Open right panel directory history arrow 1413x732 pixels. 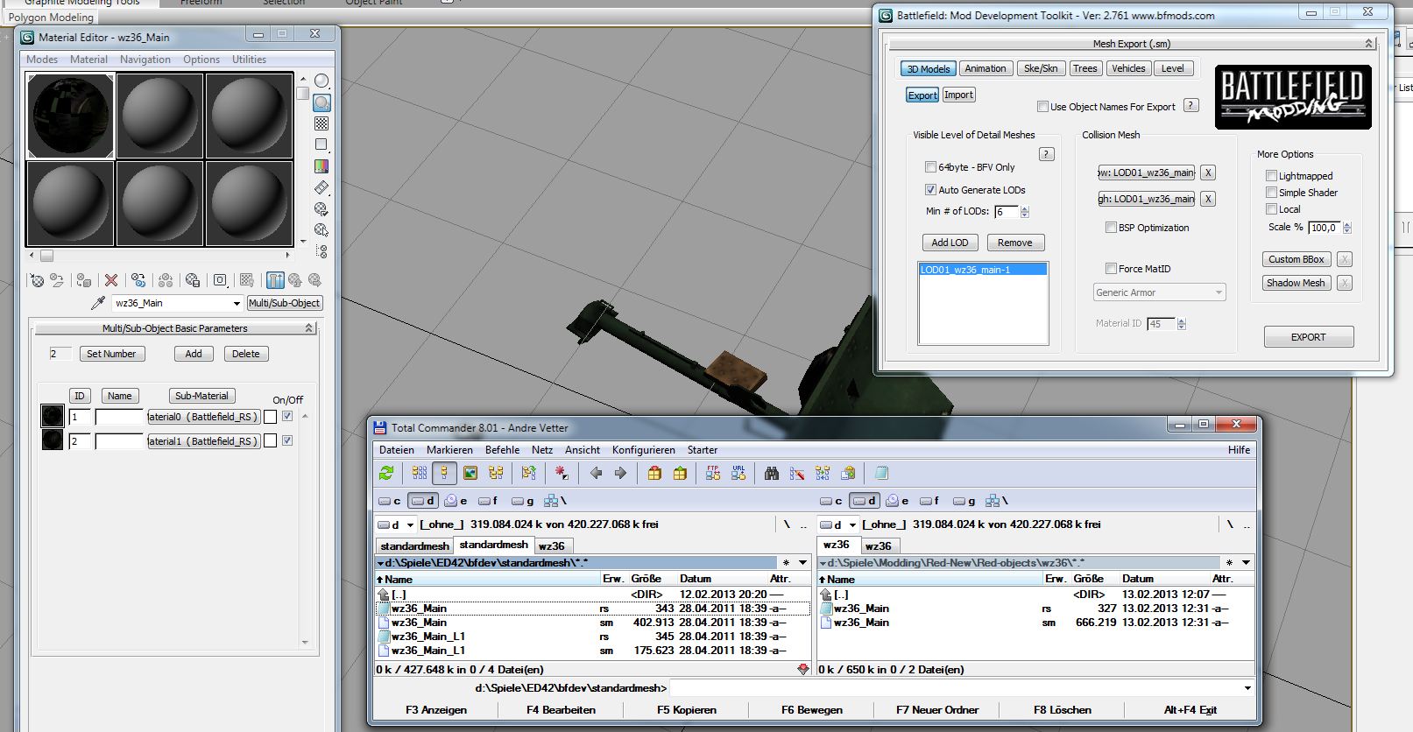(1246, 563)
